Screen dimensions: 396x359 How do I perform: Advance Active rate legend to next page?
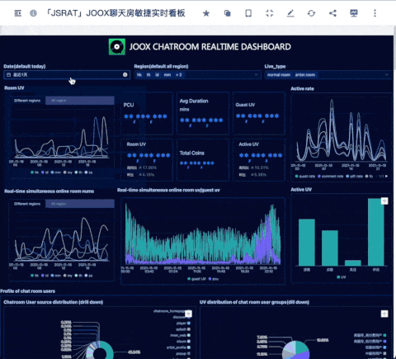(386, 176)
